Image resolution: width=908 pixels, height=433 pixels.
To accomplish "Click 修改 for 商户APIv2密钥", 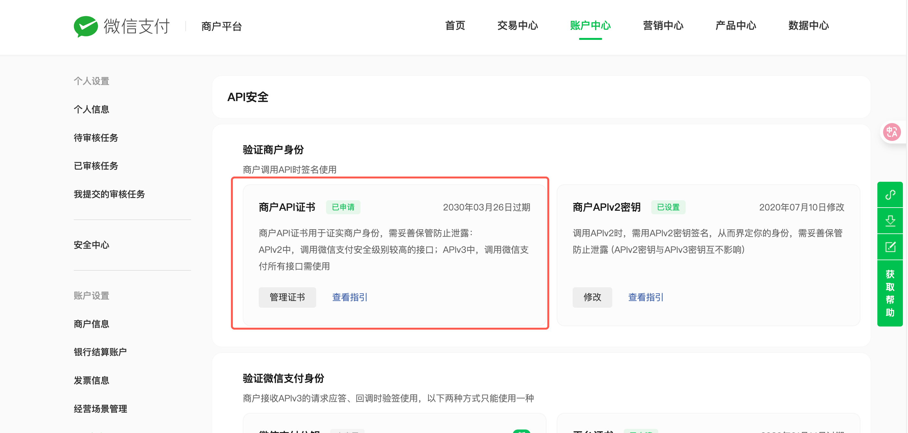I will pos(592,297).
